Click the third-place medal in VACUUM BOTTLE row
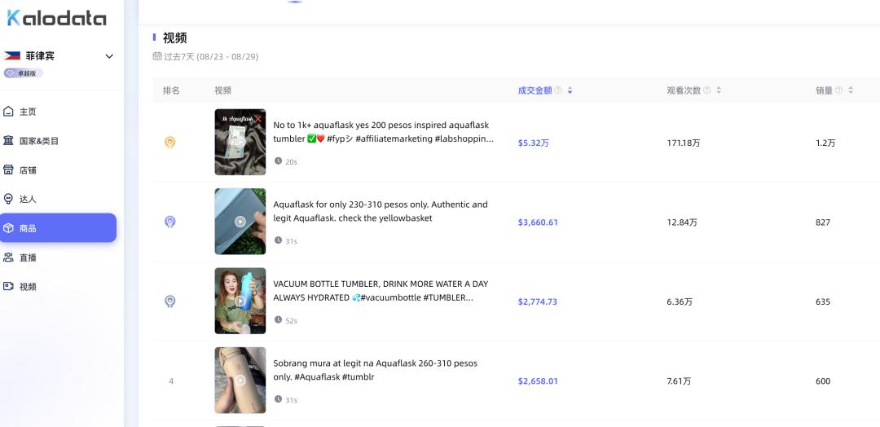The width and height of the screenshot is (880, 427). pyautogui.click(x=170, y=302)
